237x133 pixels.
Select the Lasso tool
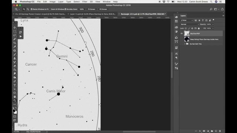click(15, 35)
